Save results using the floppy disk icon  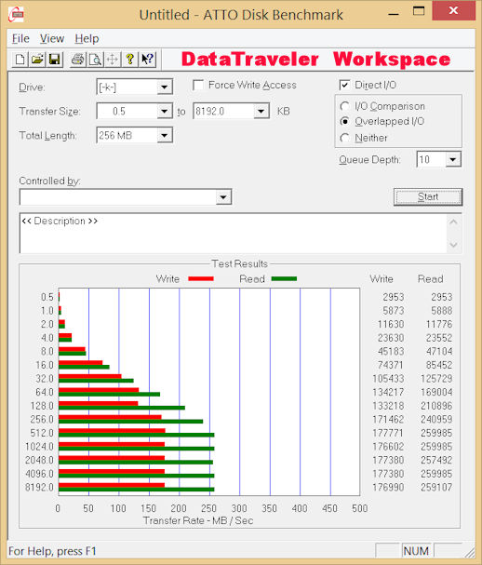(x=54, y=59)
